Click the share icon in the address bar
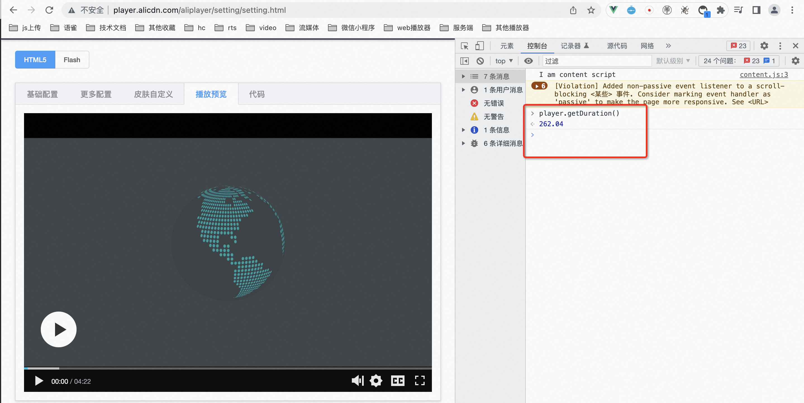The width and height of the screenshot is (804, 403). 573,10
